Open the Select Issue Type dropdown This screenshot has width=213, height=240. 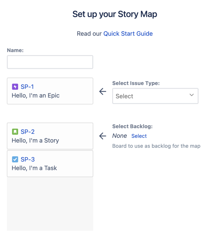point(155,96)
